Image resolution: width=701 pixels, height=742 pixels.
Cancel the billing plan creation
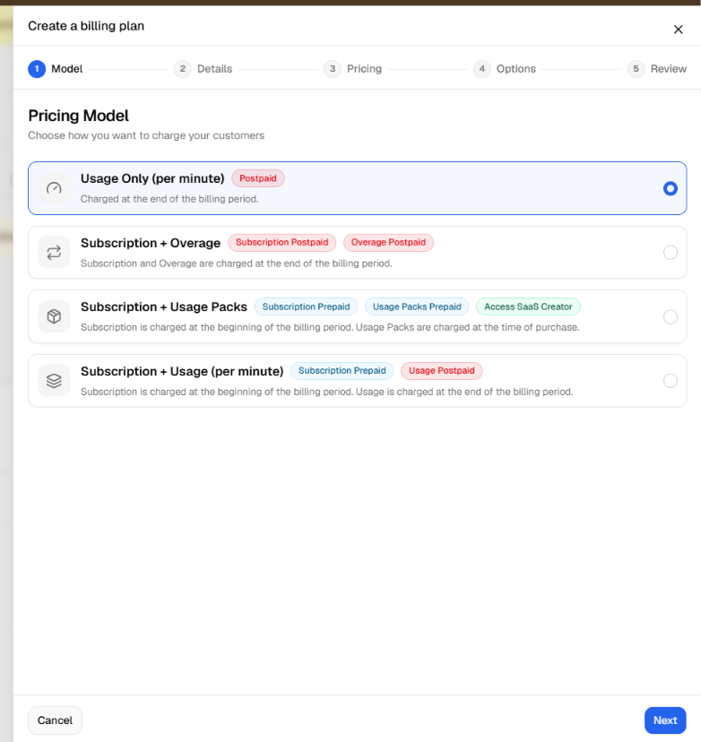click(55, 720)
